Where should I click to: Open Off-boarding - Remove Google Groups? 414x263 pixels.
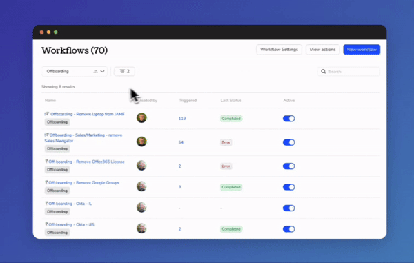83,182
